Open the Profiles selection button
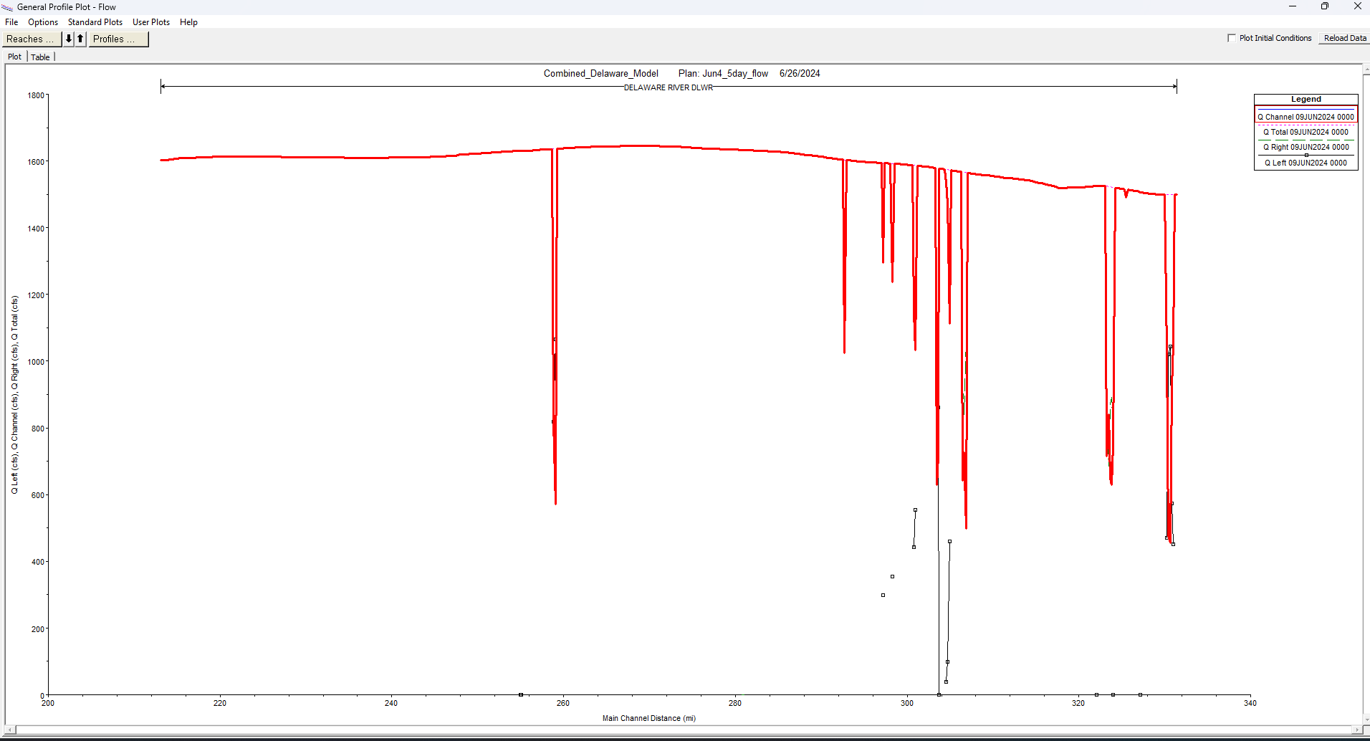Screen dimensions: 1370x741 [x=118, y=39]
